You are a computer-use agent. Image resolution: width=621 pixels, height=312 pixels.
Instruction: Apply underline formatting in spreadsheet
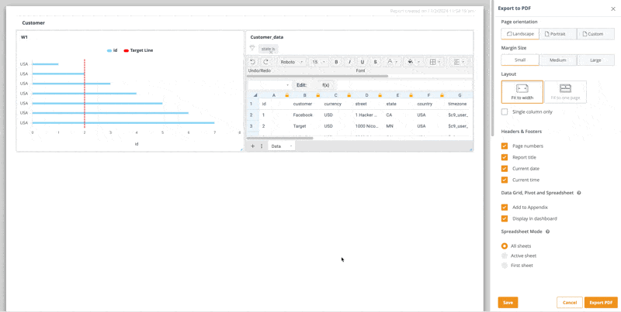click(x=363, y=62)
